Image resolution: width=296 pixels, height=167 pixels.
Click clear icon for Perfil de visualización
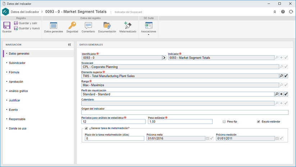point(286,94)
